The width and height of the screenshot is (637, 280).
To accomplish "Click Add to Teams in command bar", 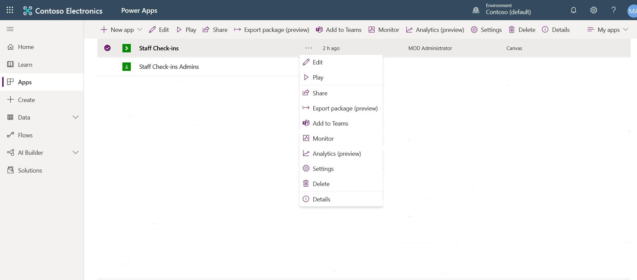I will tap(339, 30).
